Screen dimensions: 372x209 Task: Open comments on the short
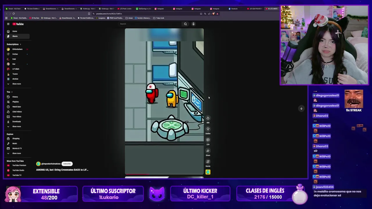tap(208, 140)
